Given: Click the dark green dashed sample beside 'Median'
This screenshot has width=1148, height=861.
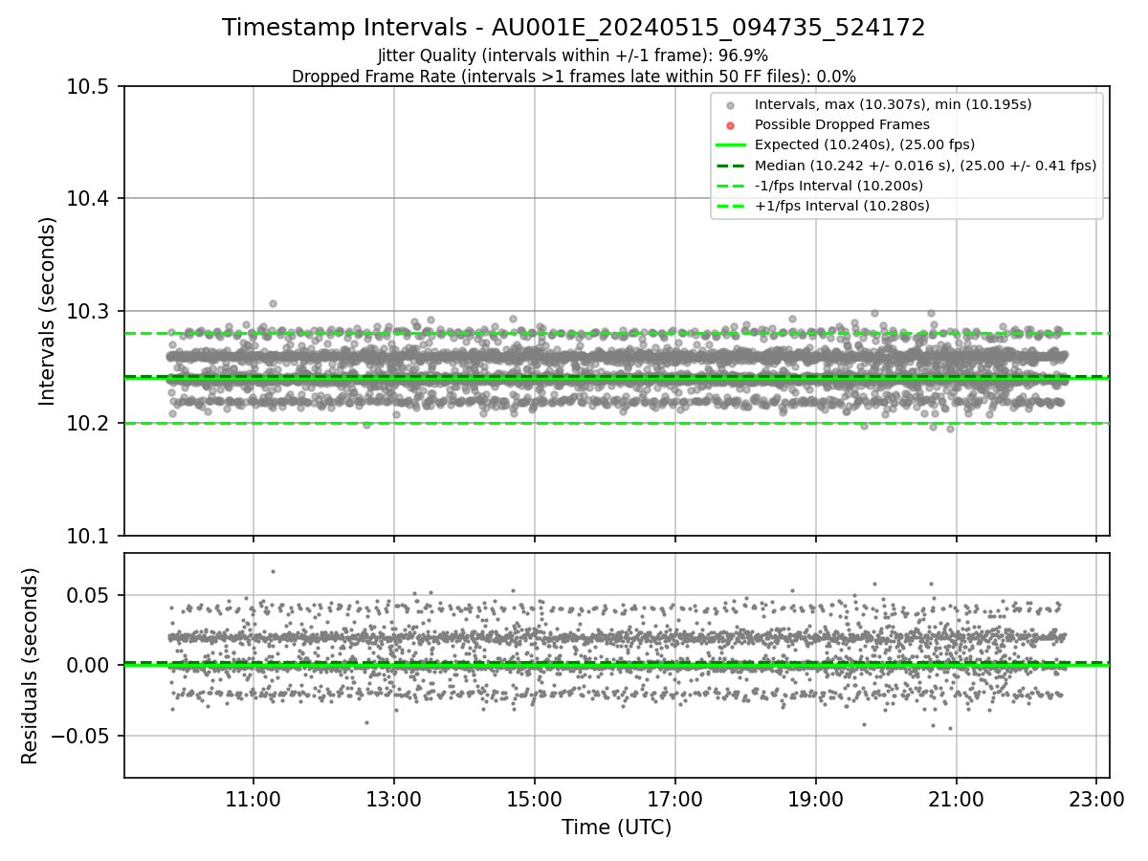Looking at the screenshot, I should point(730,166).
